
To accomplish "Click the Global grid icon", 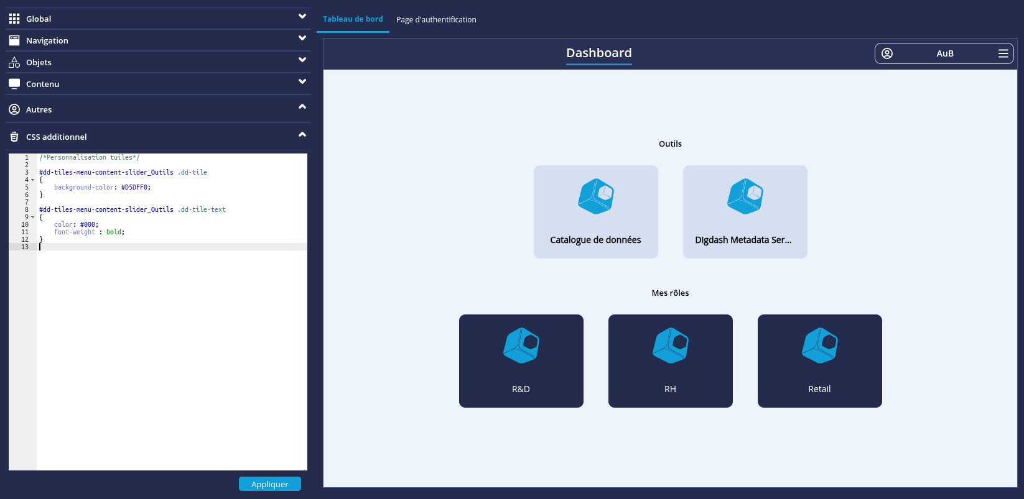I will point(14,19).
